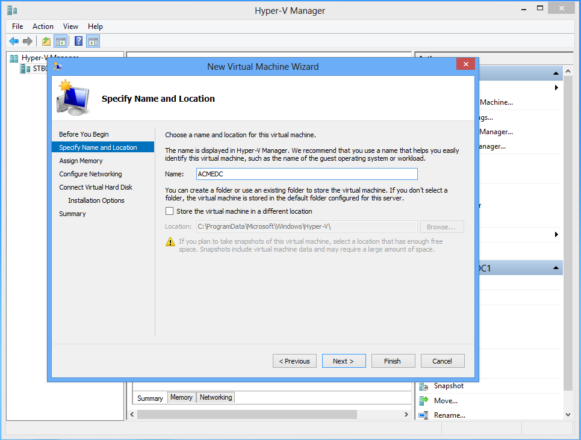Enable Store the virtual machine in different location

(x=169, y=211)
